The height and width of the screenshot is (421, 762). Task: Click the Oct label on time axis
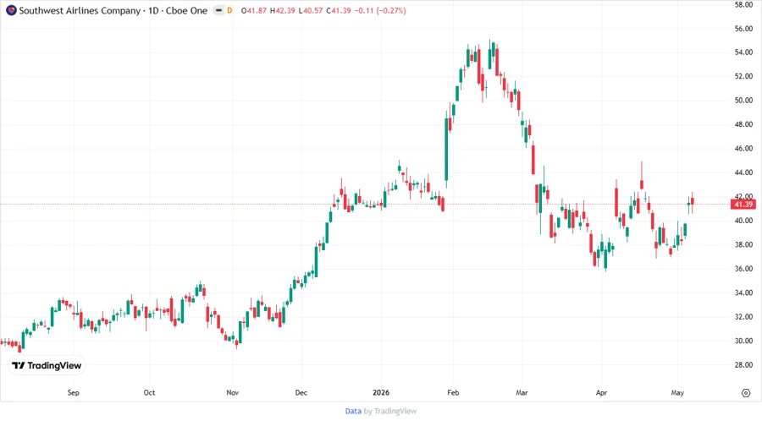[149, 392]
